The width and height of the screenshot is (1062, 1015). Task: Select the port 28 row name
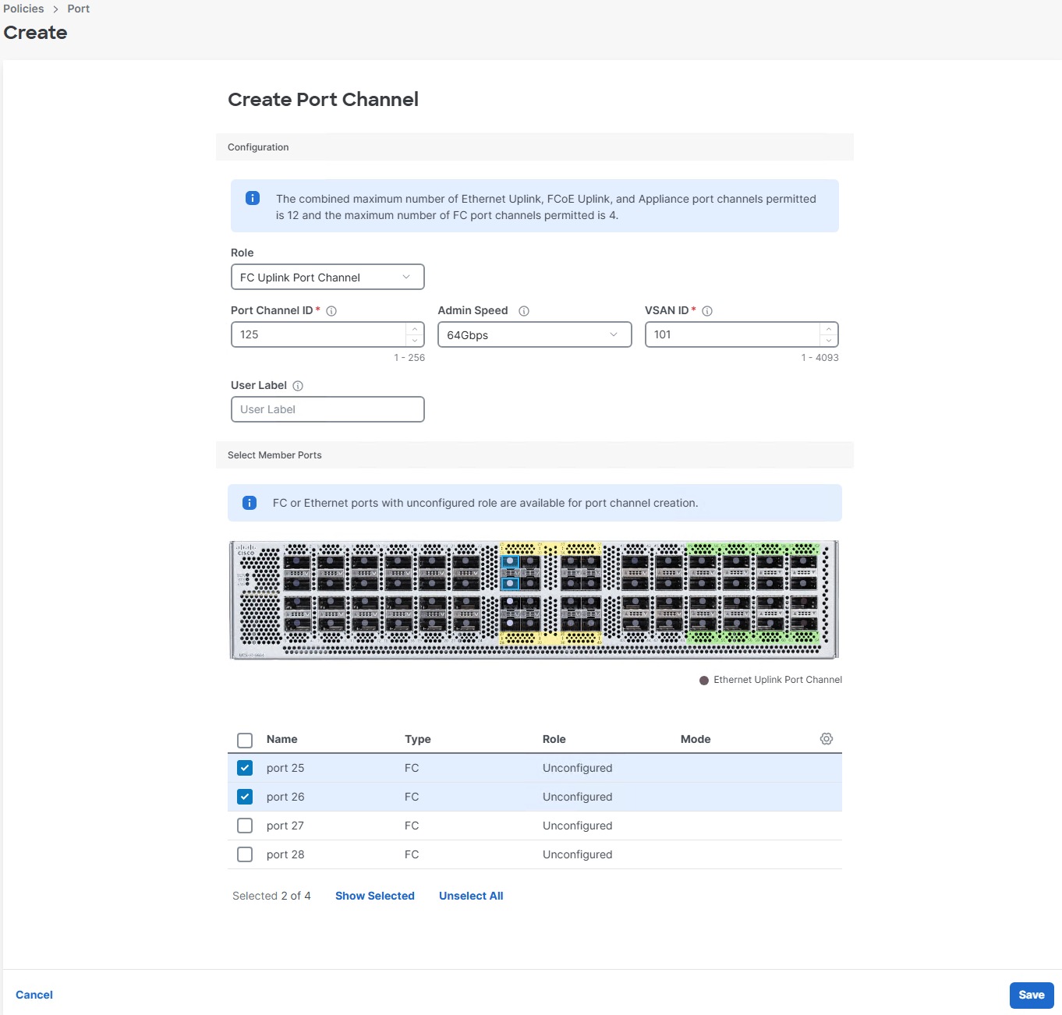[285, 854]
